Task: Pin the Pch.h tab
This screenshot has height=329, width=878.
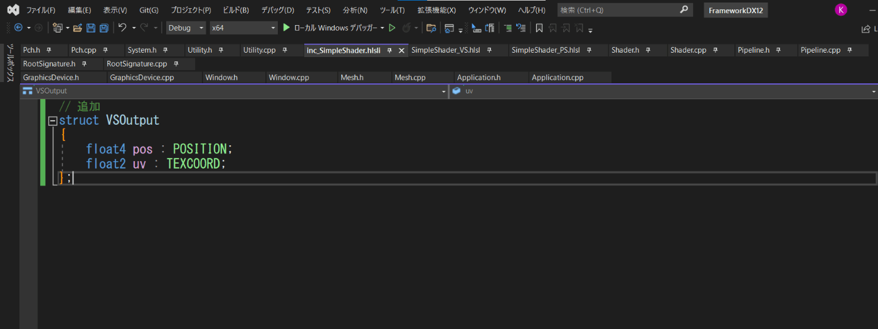Action: click(48, 50)
